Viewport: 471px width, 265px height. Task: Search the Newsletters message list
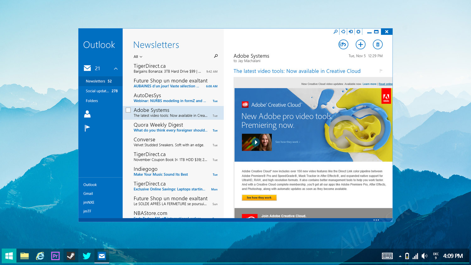[216, 56]
